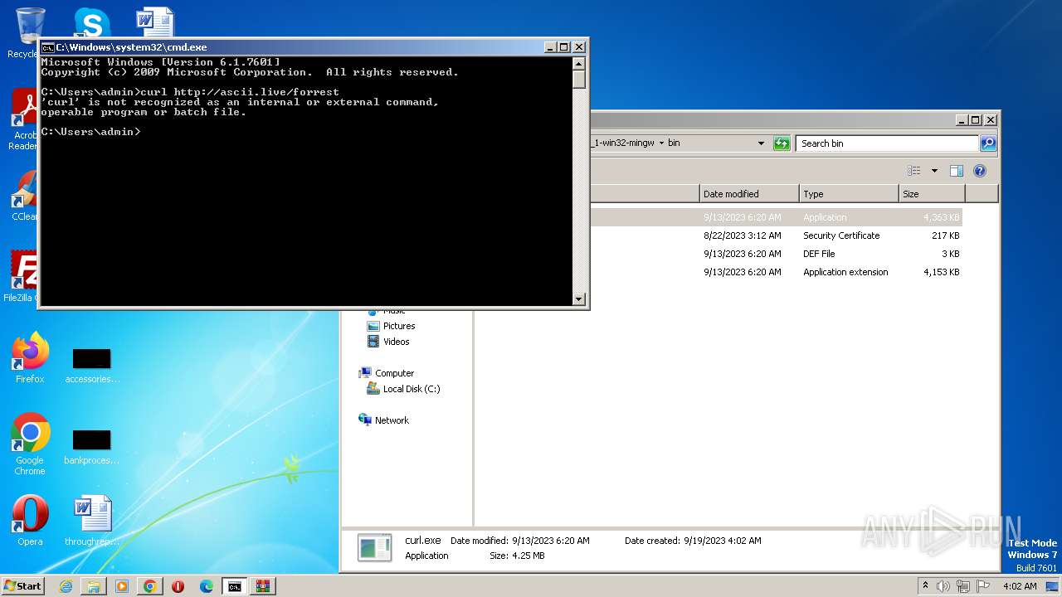Image resolution: width=1062 pixels, height=597 pixels.
Task: Open the volume speaker tray icon
Action: point(943,586)
